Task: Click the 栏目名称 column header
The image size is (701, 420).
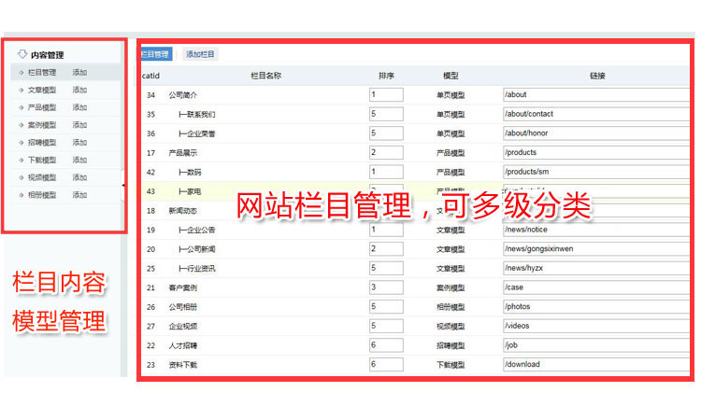Action: click(266, 76)
